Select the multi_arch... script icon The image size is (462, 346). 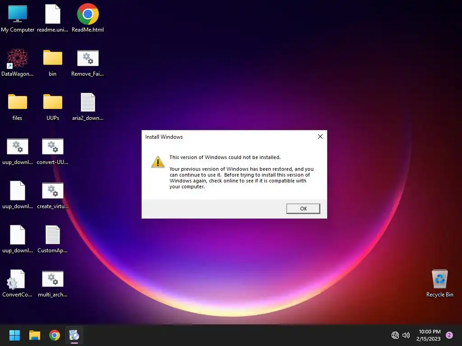52,283
